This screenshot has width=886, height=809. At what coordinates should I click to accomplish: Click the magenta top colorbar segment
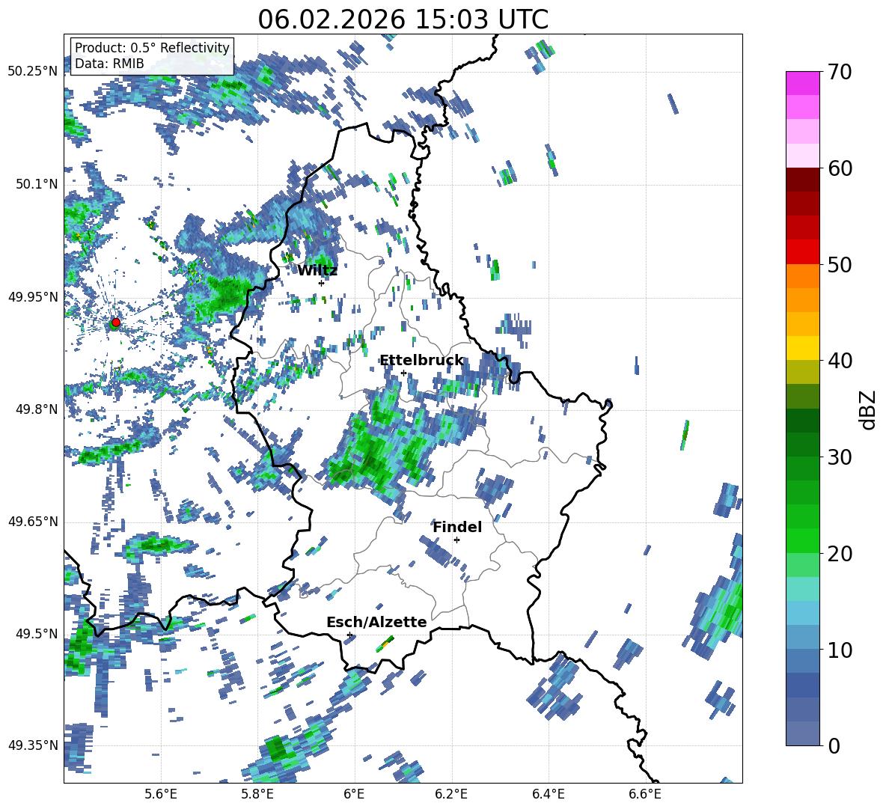pos(802,83)
